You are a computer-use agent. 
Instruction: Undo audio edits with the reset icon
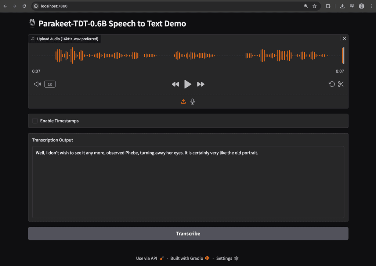(x=332, y=84)
